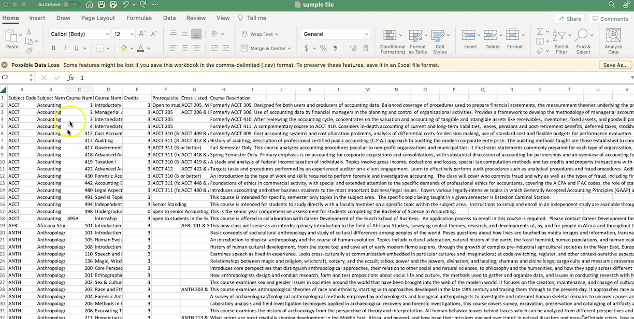The height and width of the screenshot is (319, 634).
Task: Open the font size 12 dropdown
Action: tap(132, 34)
